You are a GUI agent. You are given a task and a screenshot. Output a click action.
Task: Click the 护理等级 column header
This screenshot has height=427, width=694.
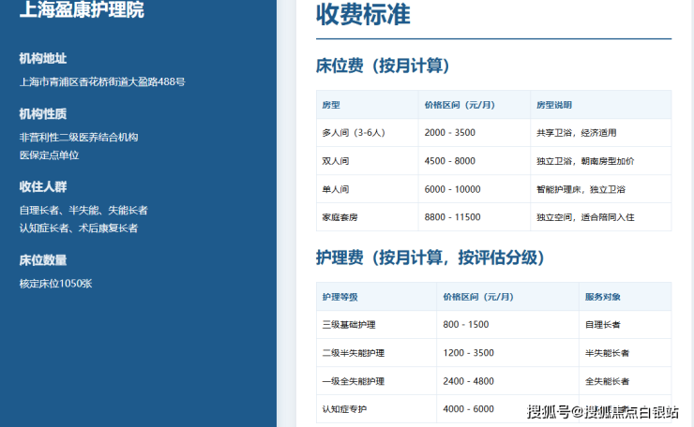point(339,297)
